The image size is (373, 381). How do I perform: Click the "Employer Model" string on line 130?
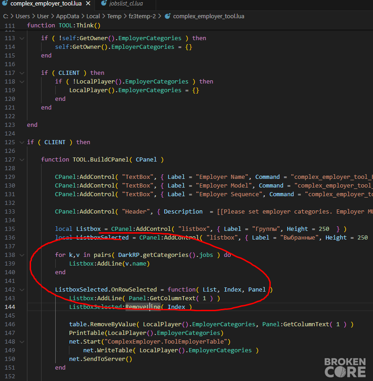[224, 186]
